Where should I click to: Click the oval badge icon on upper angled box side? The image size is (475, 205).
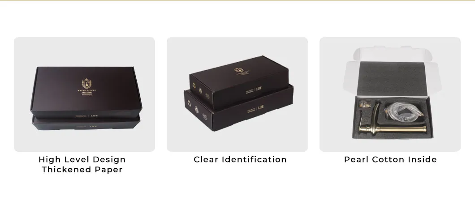pos(200,90)
